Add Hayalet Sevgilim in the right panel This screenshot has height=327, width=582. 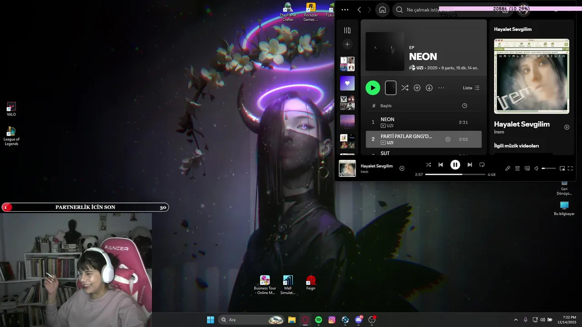pyautogui.click(x=567, y=127)
